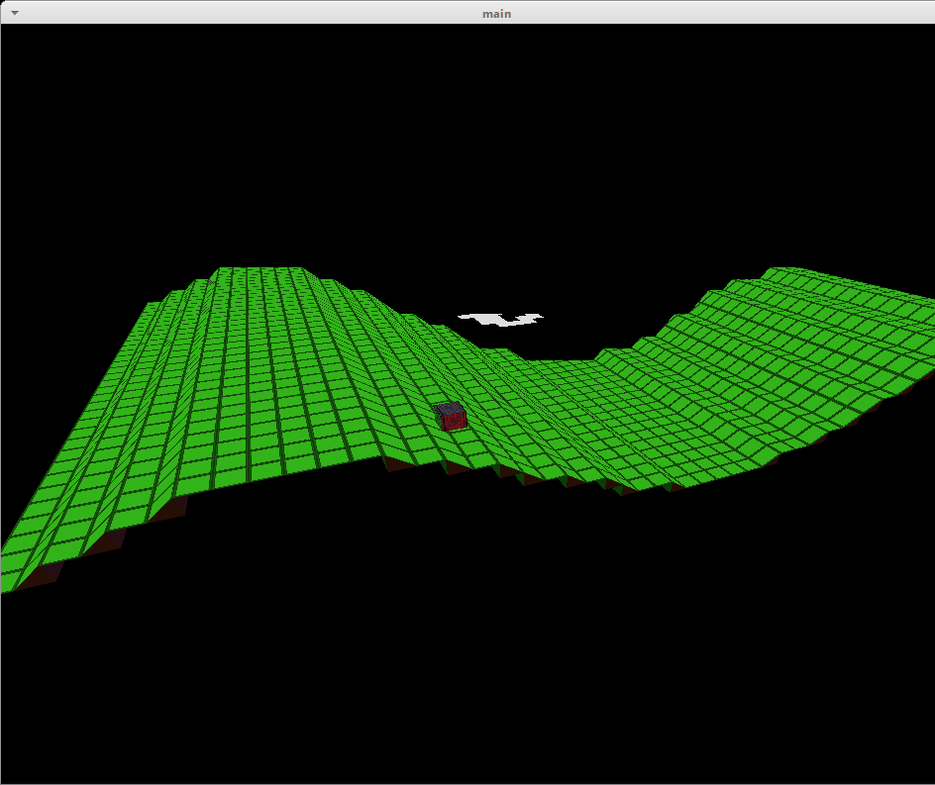This screenshot has height=785, width=935.
Task: Click the grey top face of the cube
Action: [x=450, y=408]
